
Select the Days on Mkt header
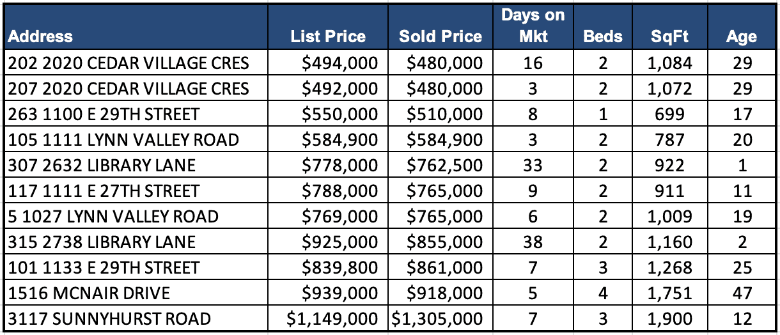533,26
